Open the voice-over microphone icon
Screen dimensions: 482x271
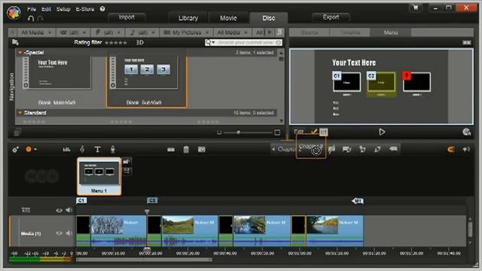coord(113,149)
